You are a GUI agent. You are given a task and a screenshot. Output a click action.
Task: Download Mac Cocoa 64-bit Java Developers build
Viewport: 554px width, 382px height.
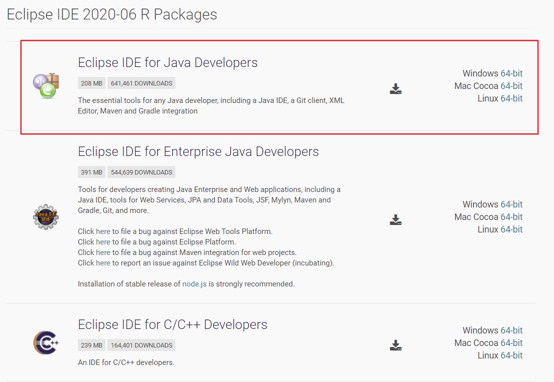[x=511, y=86]
